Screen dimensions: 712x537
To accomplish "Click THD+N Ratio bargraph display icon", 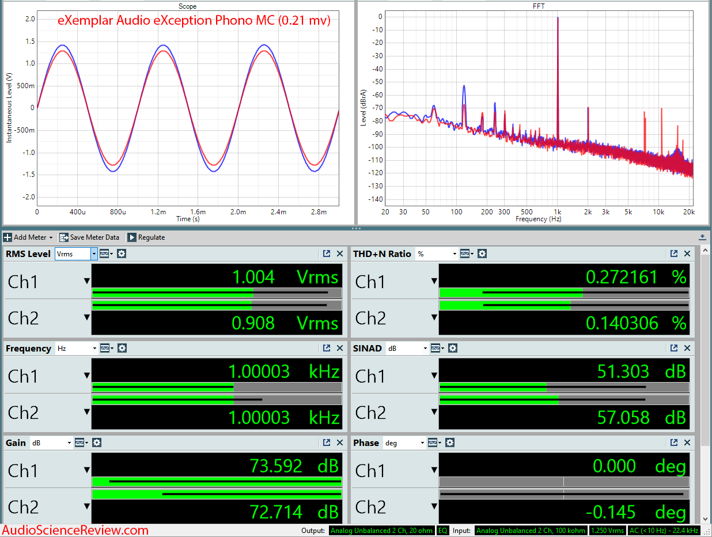I will [x=467, y=254].
